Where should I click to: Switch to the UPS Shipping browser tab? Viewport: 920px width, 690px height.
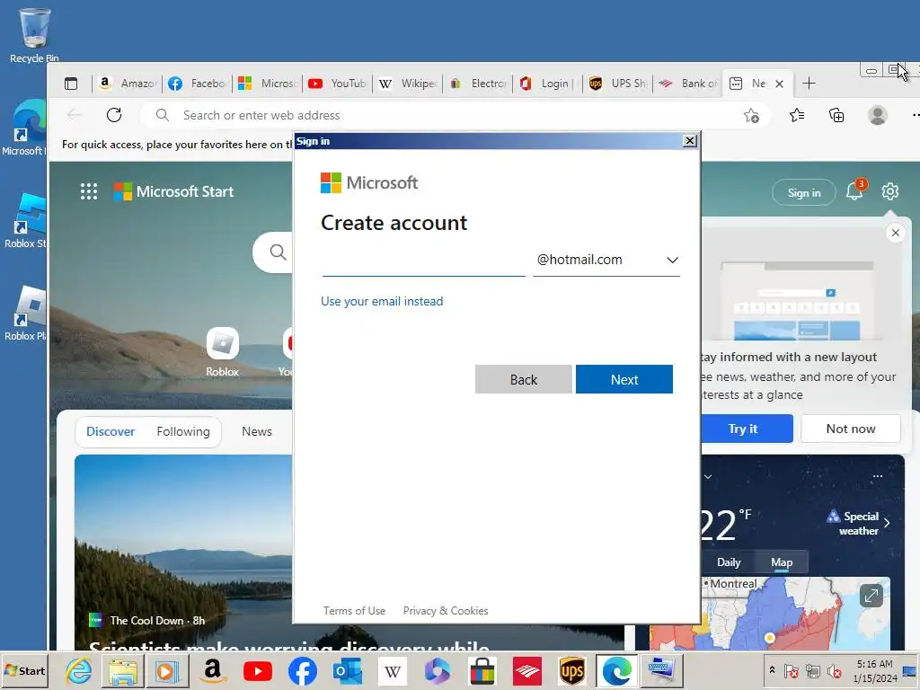point(618,84)
